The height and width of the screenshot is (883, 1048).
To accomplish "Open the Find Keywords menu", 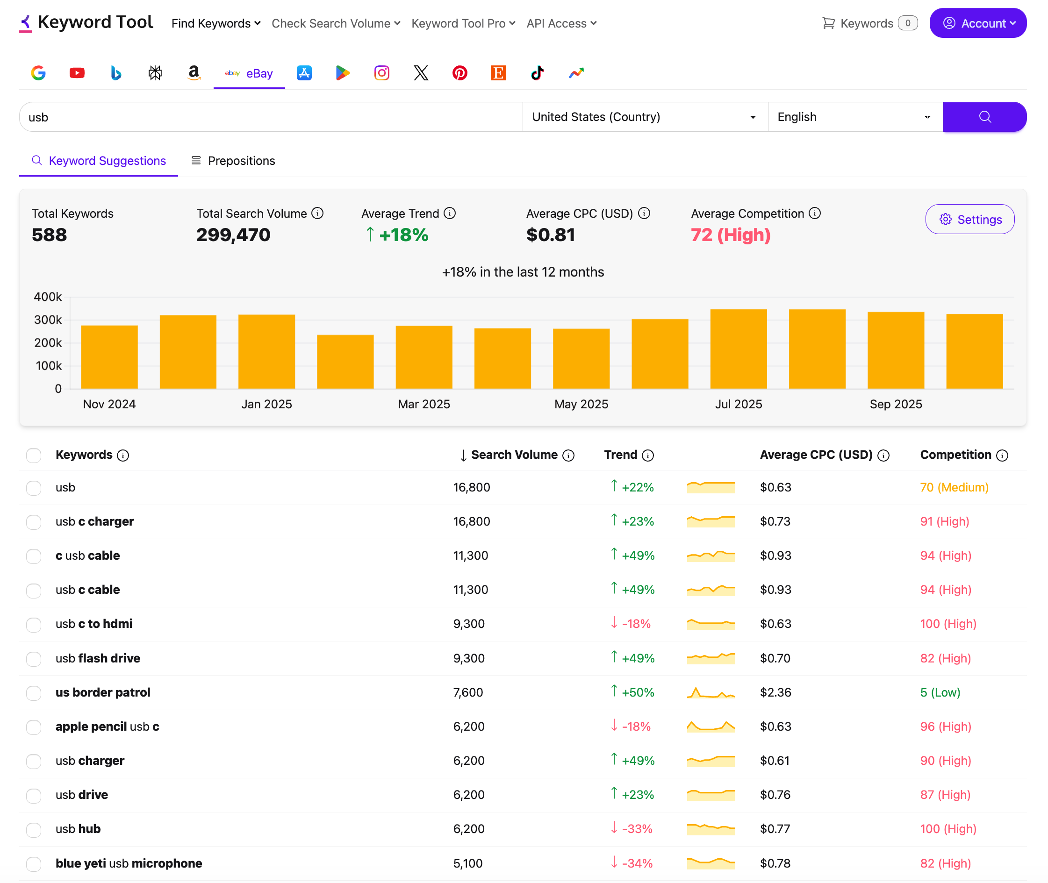I will click(216, 23).
